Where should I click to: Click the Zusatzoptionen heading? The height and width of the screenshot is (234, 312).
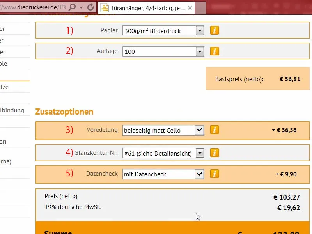[64, 112]
